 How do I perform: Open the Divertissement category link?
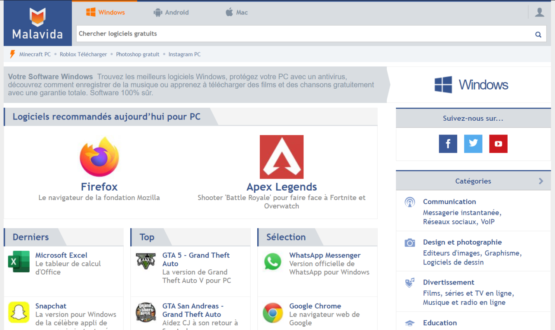(x=449, y=283)
